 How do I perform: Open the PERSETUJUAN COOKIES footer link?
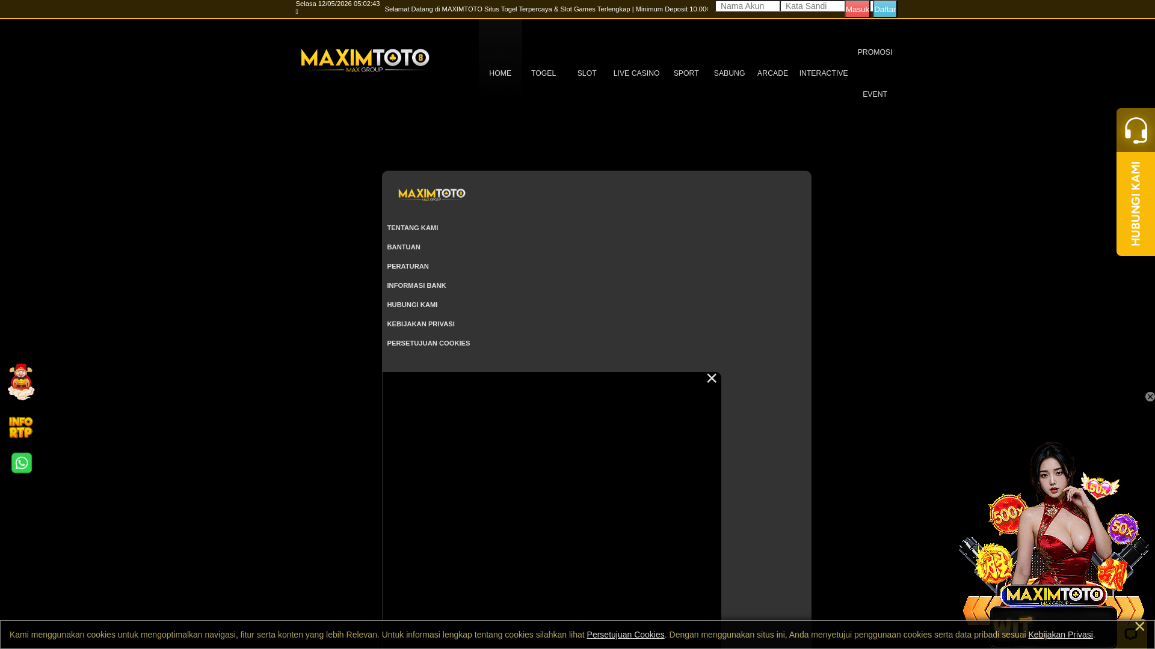[x=428, y=343]
